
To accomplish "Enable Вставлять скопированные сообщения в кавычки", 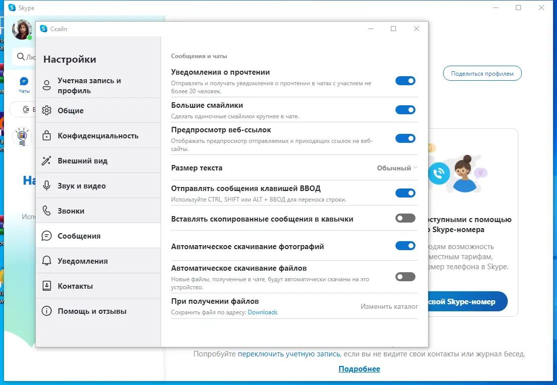I will tap(405, 218).
